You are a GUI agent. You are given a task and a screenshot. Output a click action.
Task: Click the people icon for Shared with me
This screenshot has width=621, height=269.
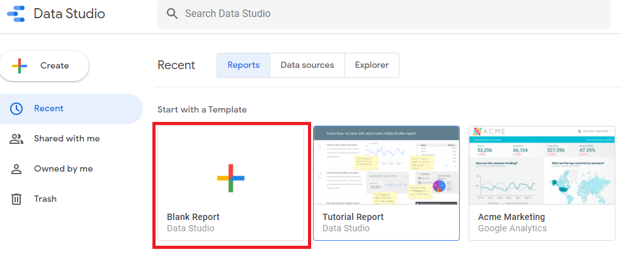[16, 139]
